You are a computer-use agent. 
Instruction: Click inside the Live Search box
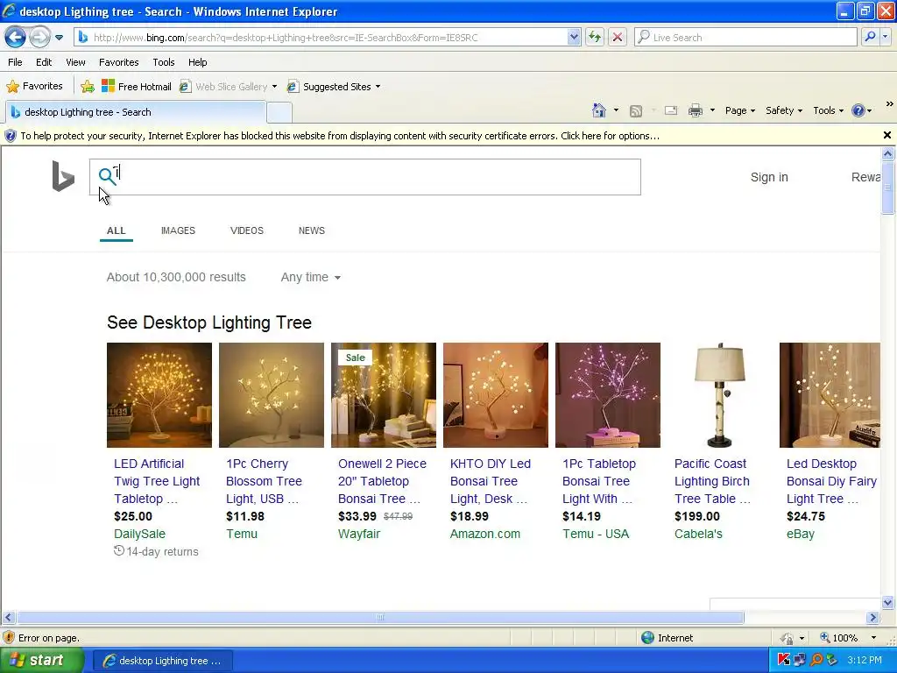(x=746, y=38)
